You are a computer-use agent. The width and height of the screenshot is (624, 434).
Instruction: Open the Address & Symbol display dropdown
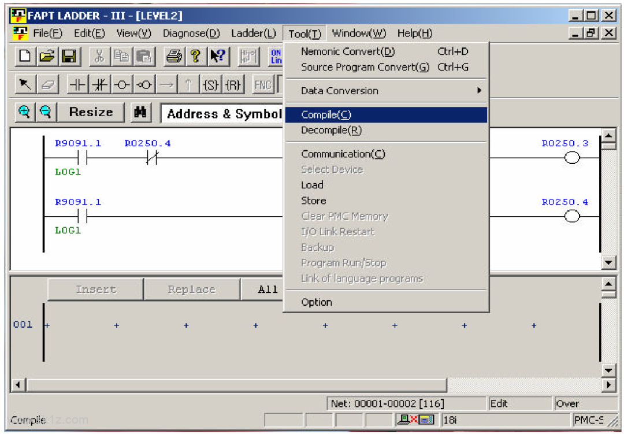coord(222,114)
